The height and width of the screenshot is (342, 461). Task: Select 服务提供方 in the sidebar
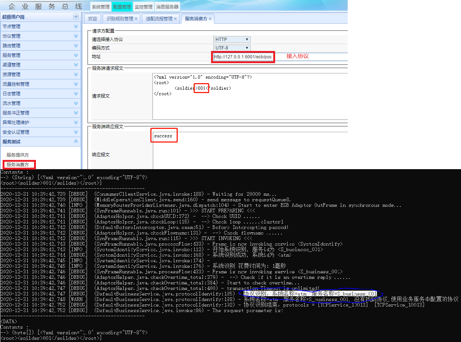click(17, 155)
